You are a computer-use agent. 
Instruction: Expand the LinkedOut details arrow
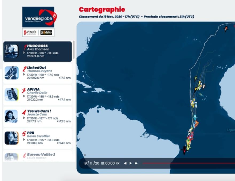[x=24, y=74]
